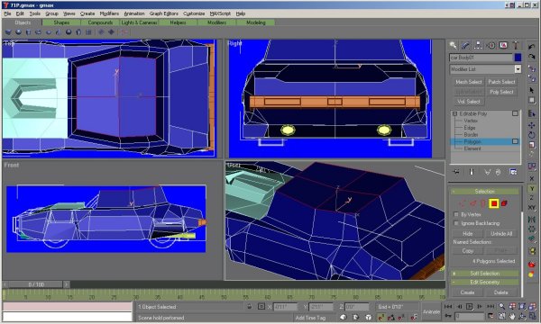Select the GeoSphere primitive icon
The height and width of the screenshot is (324, 541).
(69, 32)
